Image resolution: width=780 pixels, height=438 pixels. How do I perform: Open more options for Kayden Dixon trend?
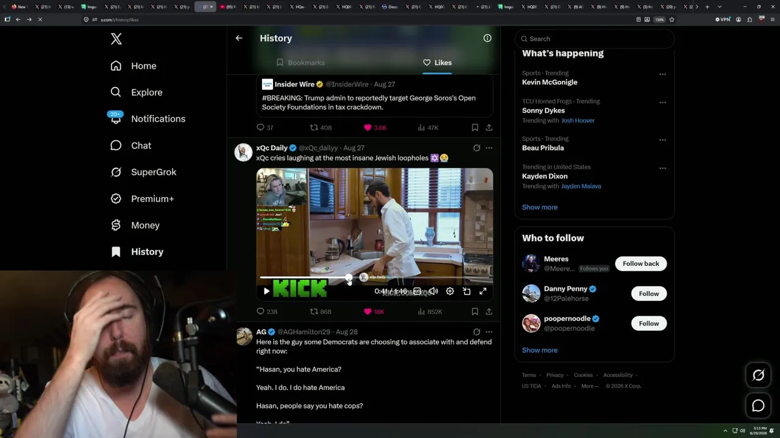click(662, 168)
